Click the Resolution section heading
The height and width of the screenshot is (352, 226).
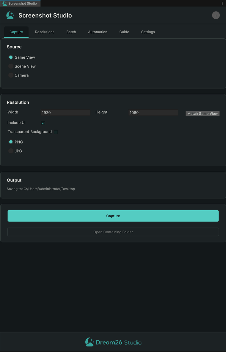18,102
